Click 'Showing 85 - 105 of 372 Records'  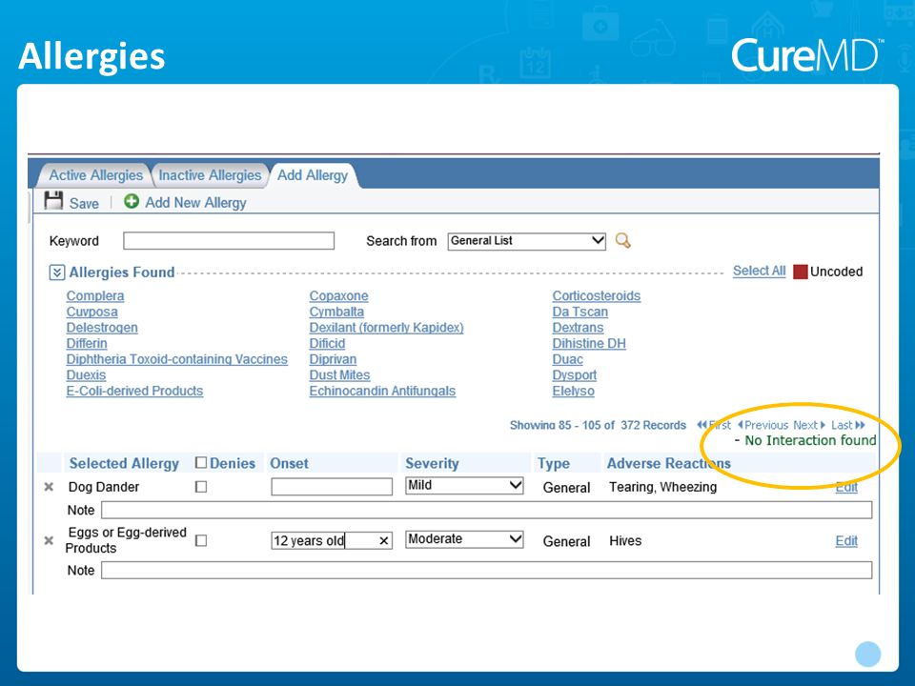pyautogui.click(x=599, y=425)
